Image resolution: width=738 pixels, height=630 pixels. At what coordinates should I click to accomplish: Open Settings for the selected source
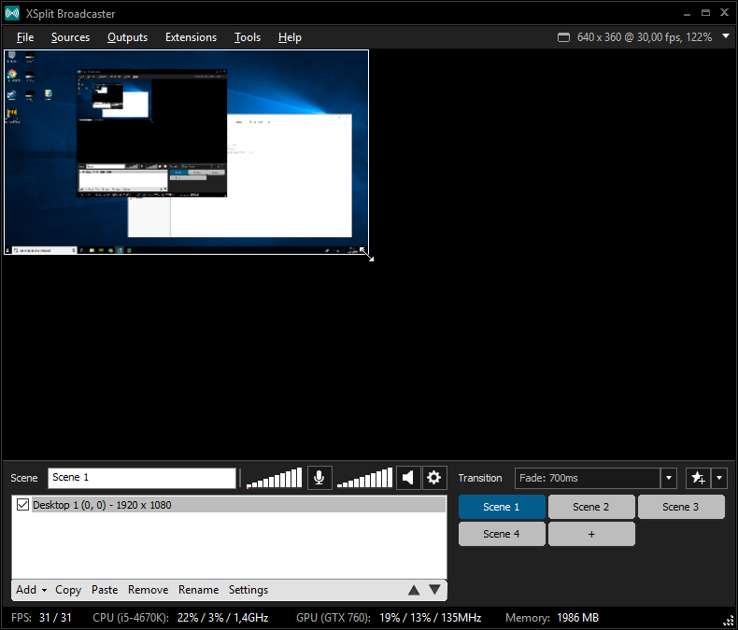(x=248, y=590)
